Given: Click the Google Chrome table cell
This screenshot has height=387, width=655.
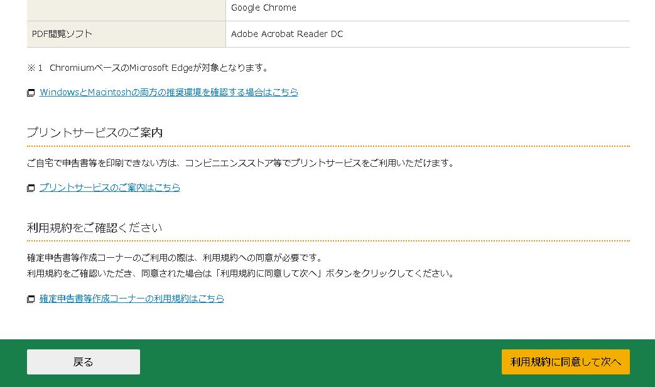Looking at the screenshot, I should pos(264,8).
